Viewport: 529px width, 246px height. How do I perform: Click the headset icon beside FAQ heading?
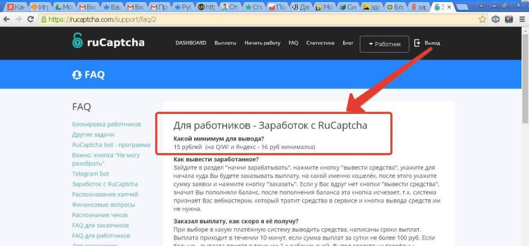(77, 75)
